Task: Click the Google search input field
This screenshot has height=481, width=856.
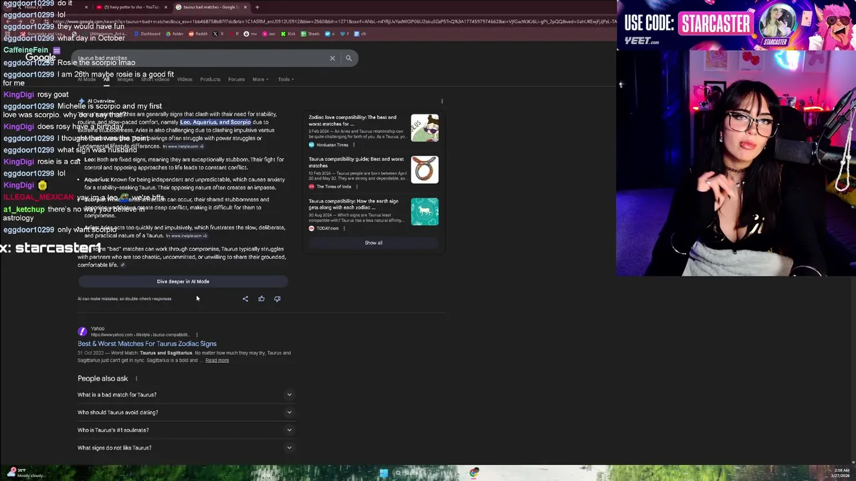Action: pyautogui.click(x=201, y=58)
